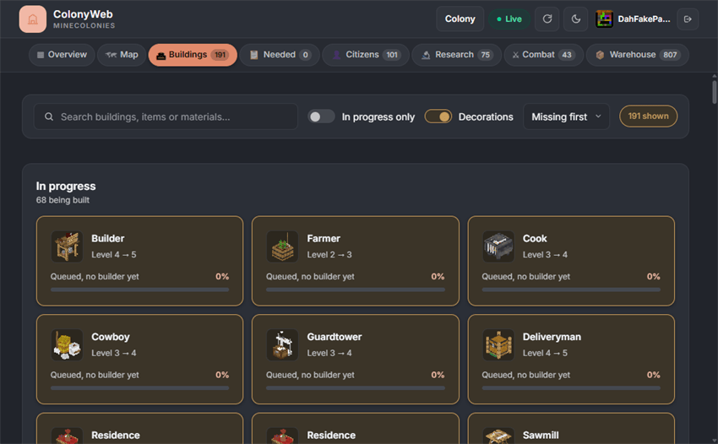The image size is (718, 444).
Task: Open the Needed tab
Action: pos(280,55)
